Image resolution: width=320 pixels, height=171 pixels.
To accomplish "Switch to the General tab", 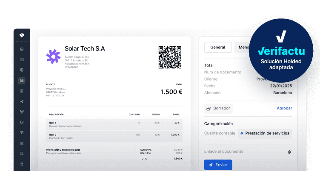I will pos(218,47).
